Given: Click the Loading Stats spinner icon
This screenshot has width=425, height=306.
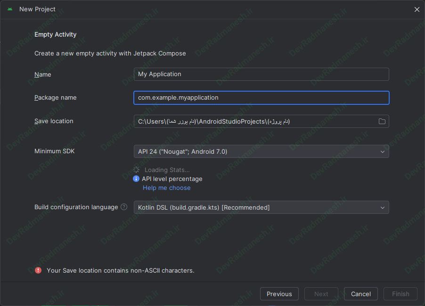Looking at the screenshot, I should pyautogui.click(x=137, y=170).
